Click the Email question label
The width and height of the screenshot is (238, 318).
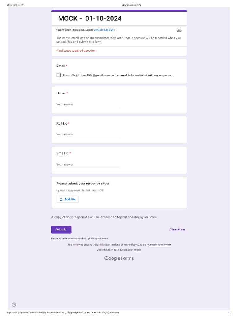tap(60, 66)
